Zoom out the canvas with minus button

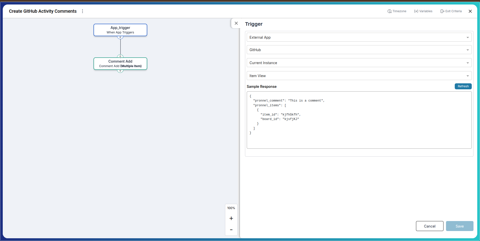(231, 230)
